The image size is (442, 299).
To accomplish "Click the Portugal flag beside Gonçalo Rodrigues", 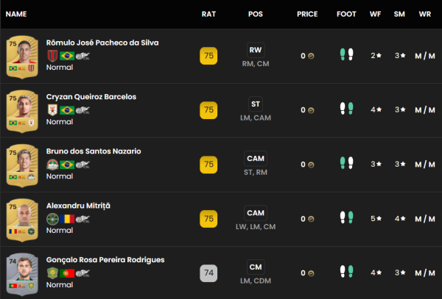I will click(67, 273).
